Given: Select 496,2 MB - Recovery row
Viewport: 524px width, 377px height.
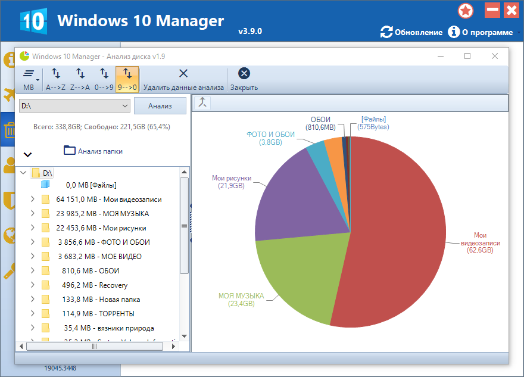Looking at the screenshot, I should coord(95,285).
